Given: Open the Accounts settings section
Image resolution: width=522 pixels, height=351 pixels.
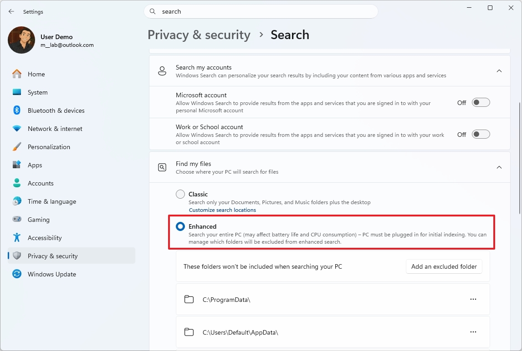Looking at the screenshot, I should tap(40, 183).
